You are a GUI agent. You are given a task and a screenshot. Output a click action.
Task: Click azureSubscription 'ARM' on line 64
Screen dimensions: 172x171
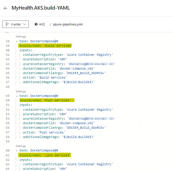45,169
